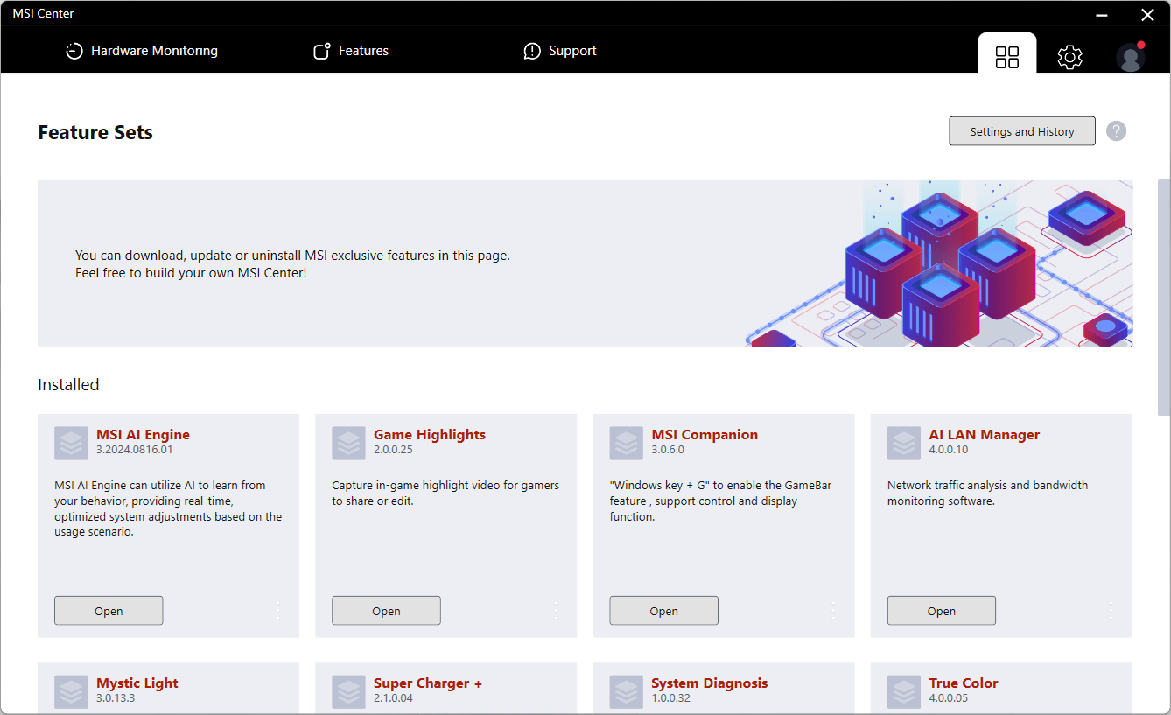
Task: Open the AI LAN Manager feature
Action: click(942, 611)
